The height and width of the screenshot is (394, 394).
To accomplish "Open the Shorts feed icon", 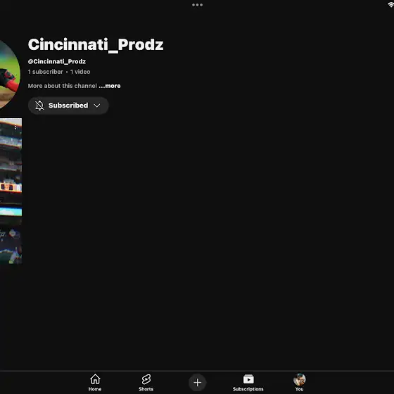I will pyautogui.click(x=146, y=379).
